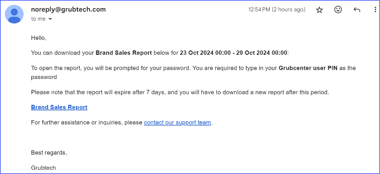Click the 12:54 PM timestamp
The width and height of the screenshot is (380, 174).
click(277, 10)
